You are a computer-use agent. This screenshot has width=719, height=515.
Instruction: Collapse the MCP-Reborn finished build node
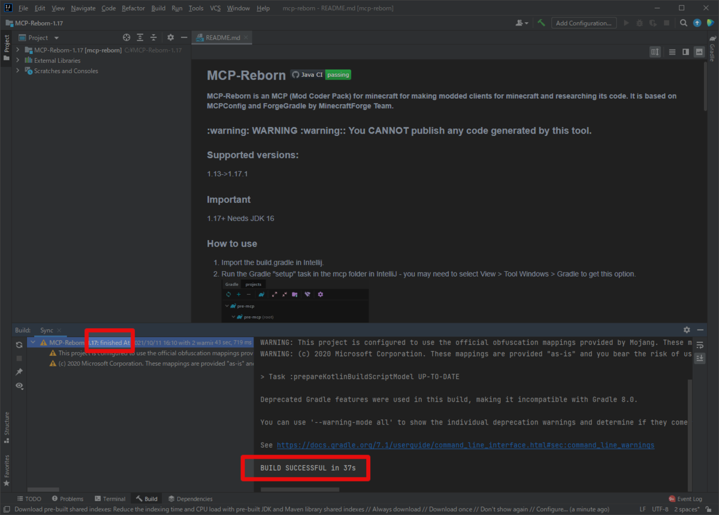click(x=32, y=343)
